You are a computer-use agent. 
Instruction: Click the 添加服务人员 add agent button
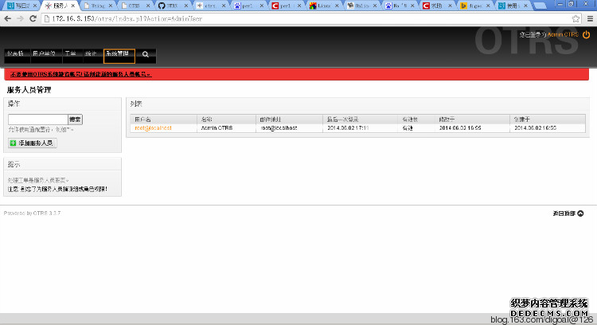pyautogui.click(x=33, y=143)
